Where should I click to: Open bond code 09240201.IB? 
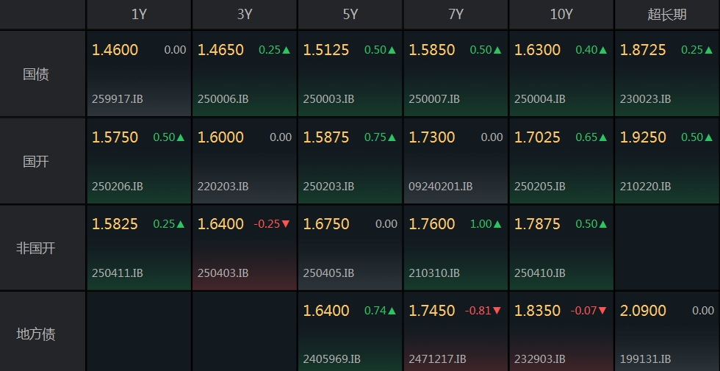click(440, 186)
